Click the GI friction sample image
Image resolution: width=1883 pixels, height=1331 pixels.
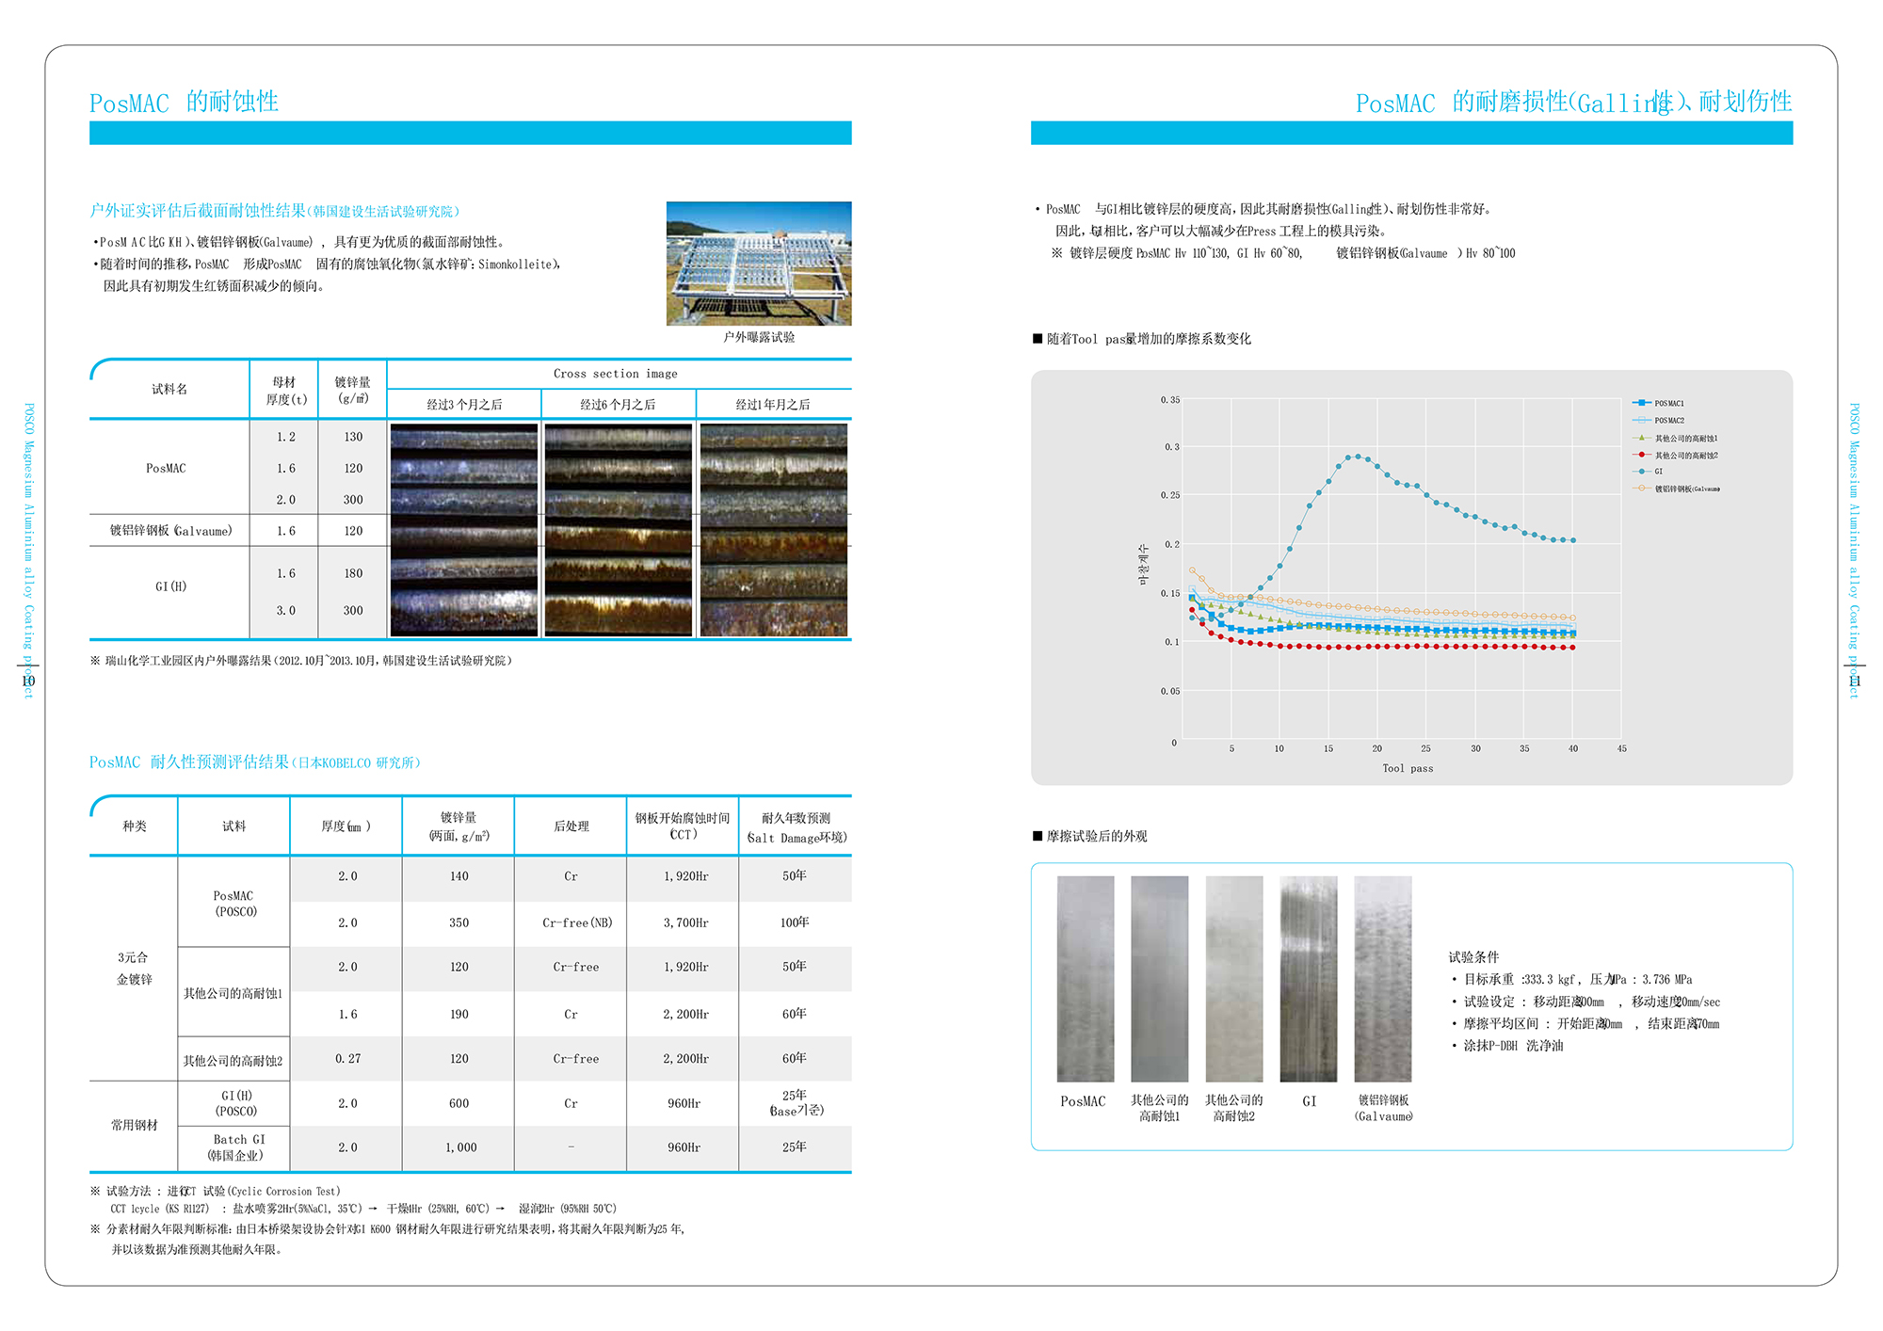click(1309, 979)
